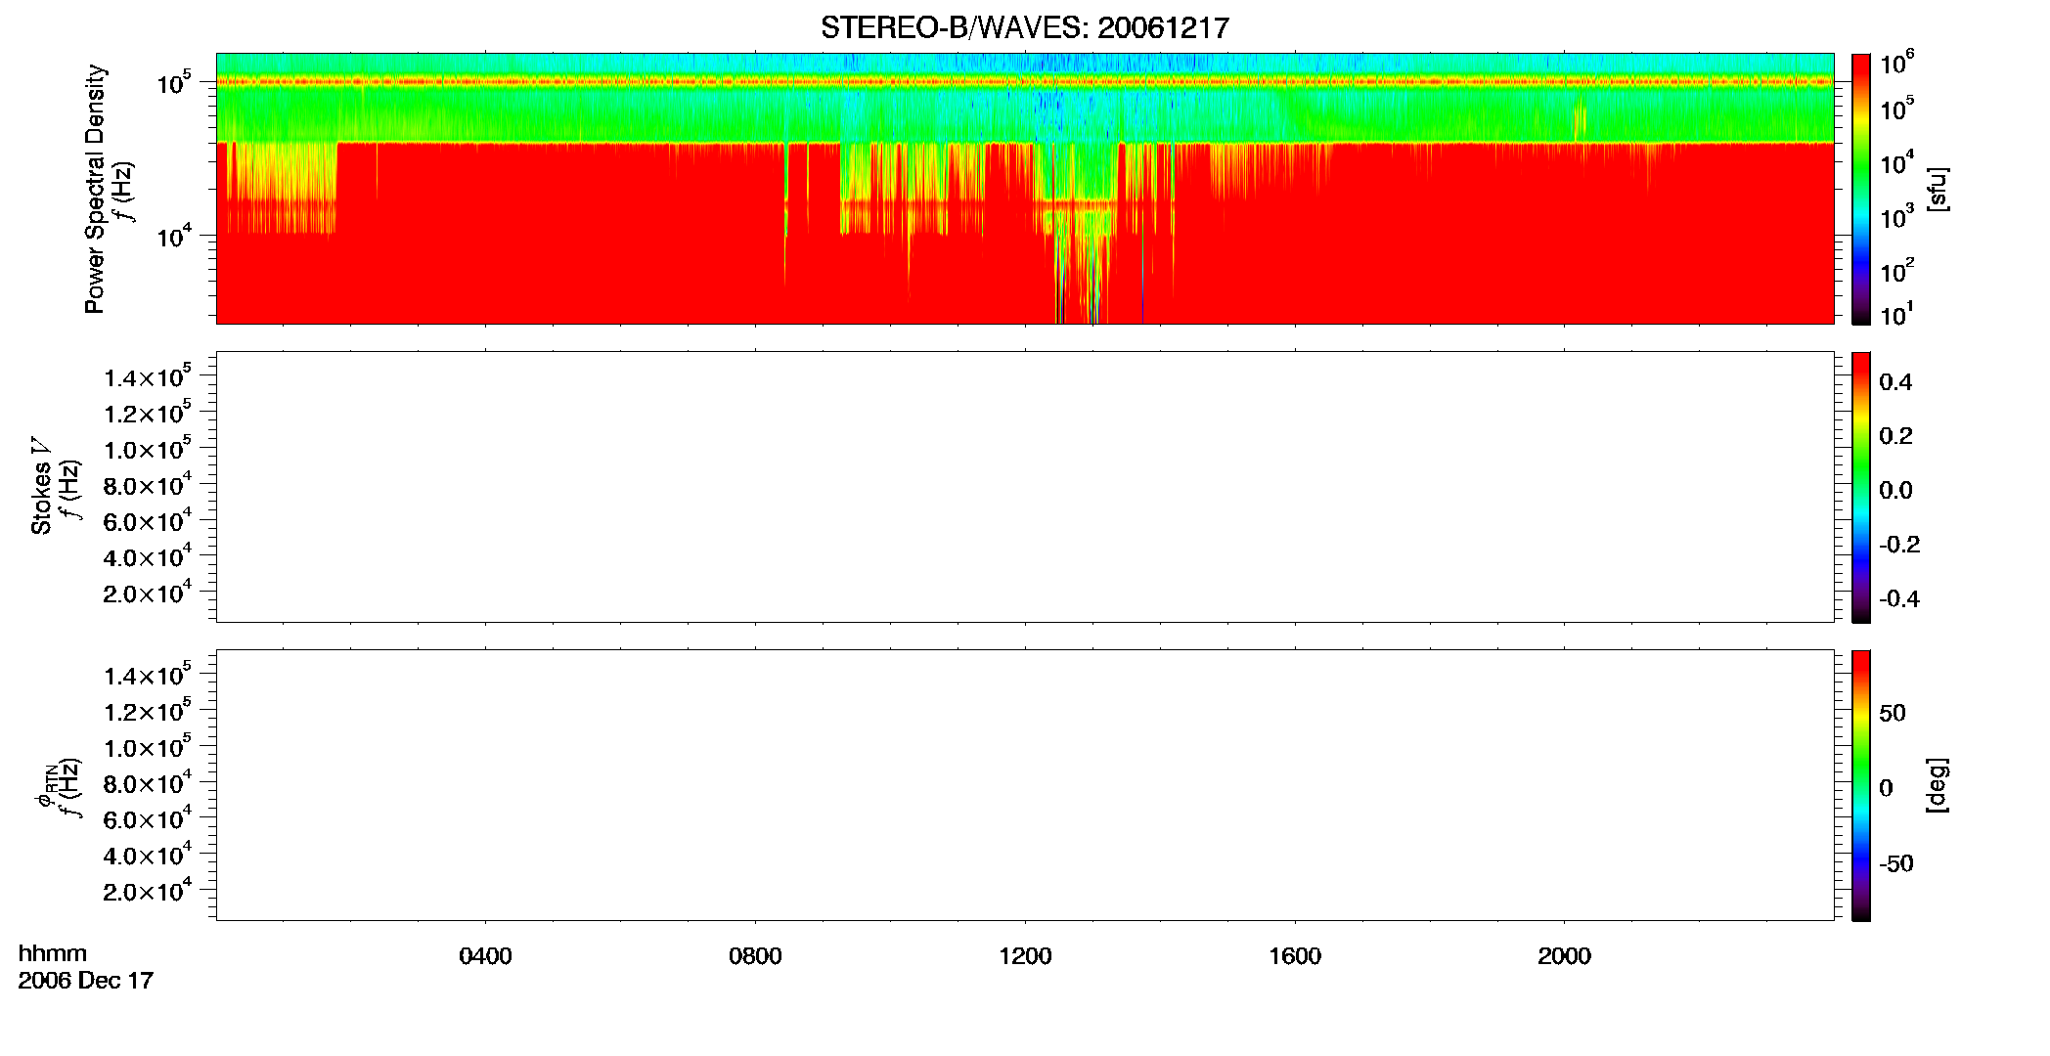Screen dimensions: 2050x1056
Task: Click the Stokes V colorbar
Action: click(1861, 487)
